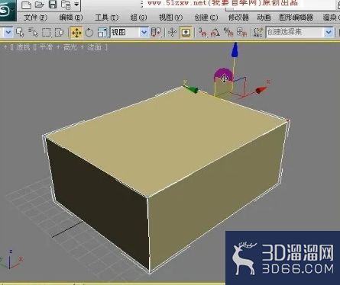340x285 pixels.
Task: Click the 透视 viewport label
Action: (x=23, y=47)
